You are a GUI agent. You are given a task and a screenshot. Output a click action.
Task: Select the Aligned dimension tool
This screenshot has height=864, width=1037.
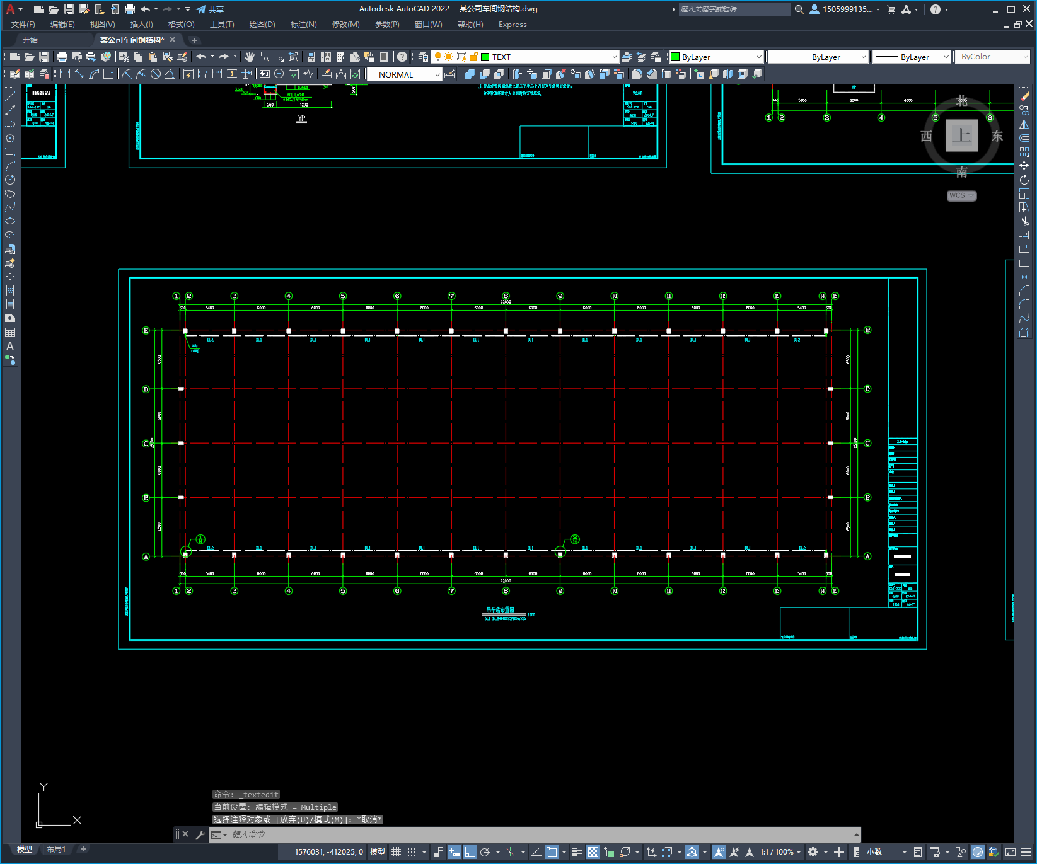tap(79, 74)
